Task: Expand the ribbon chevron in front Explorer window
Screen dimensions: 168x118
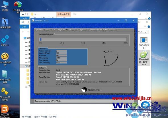Action: (x=145, y=27)
